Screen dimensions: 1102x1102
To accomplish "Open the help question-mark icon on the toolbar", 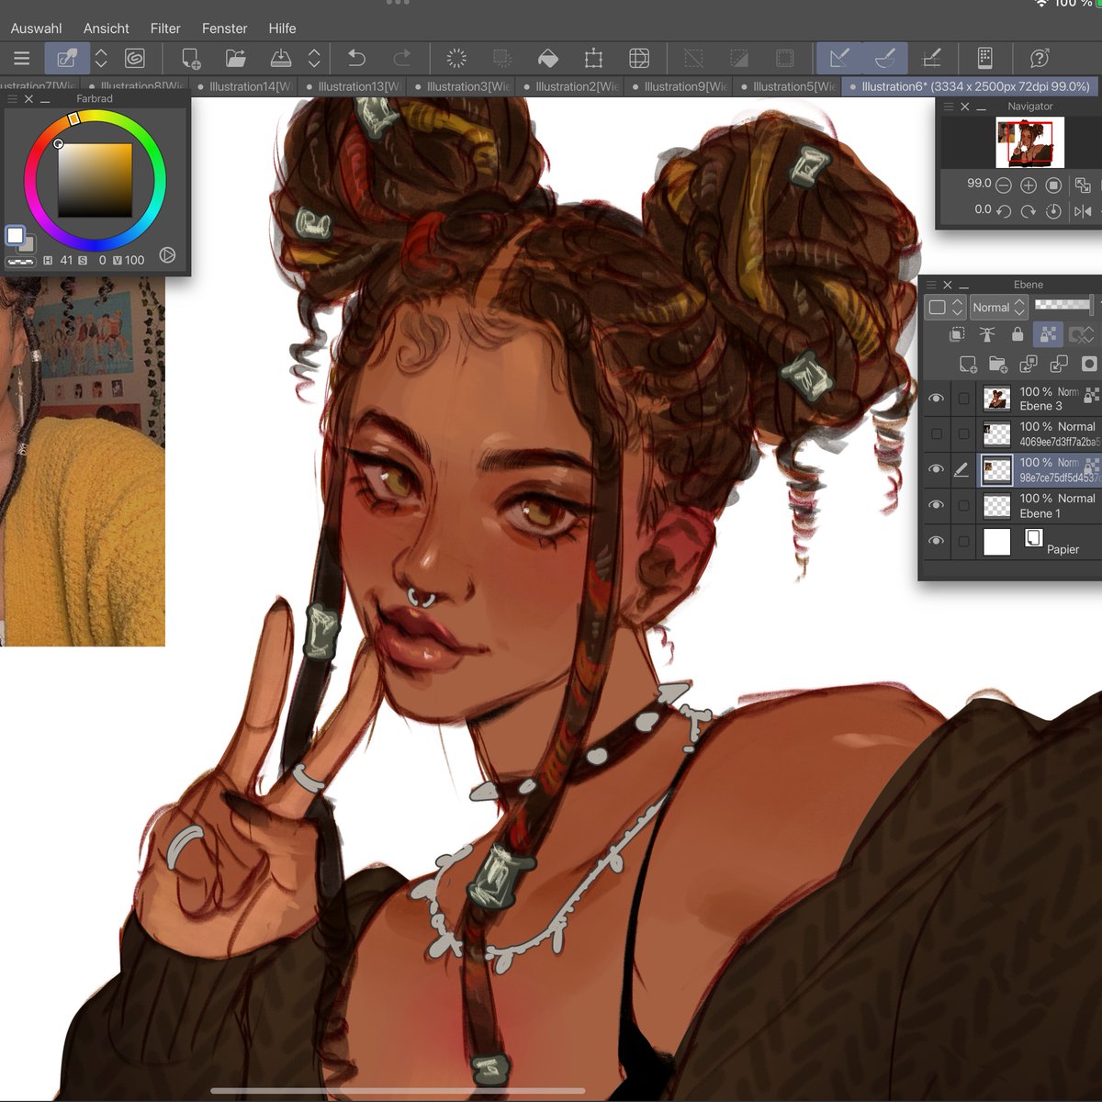I will (1040, 58).
